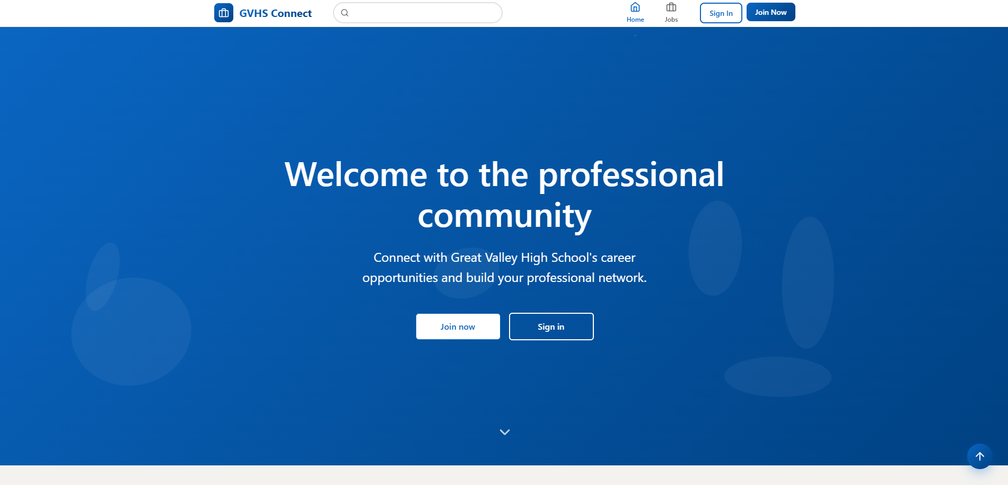Go to the Jobs nav label
Viewport: 1008px width, 485px height.
pyautogui.click(x=671, y=20)
